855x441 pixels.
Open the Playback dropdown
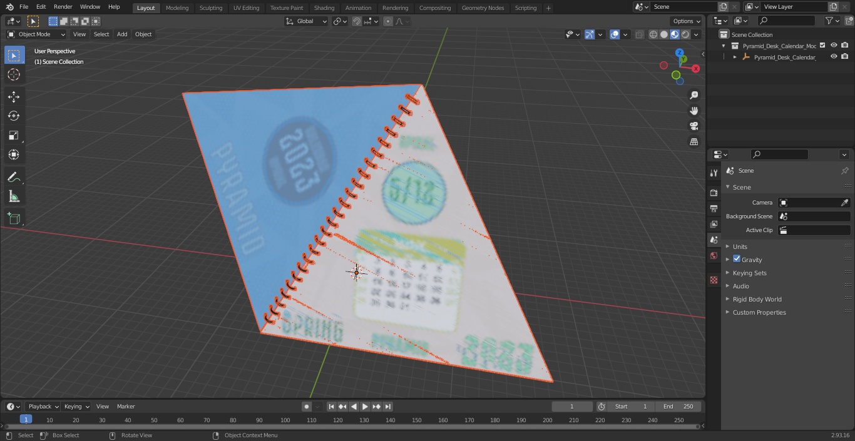[43, 407]
